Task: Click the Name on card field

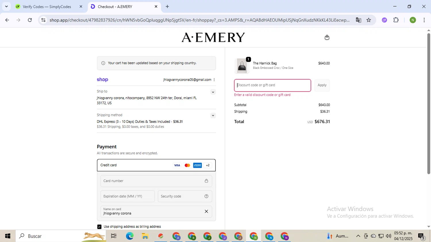Action: [x=156, y=212]
